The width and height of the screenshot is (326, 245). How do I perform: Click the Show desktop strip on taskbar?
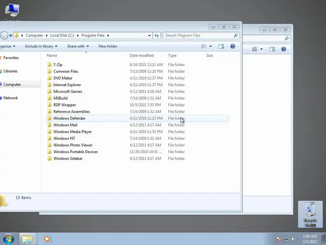coord(324,239)
